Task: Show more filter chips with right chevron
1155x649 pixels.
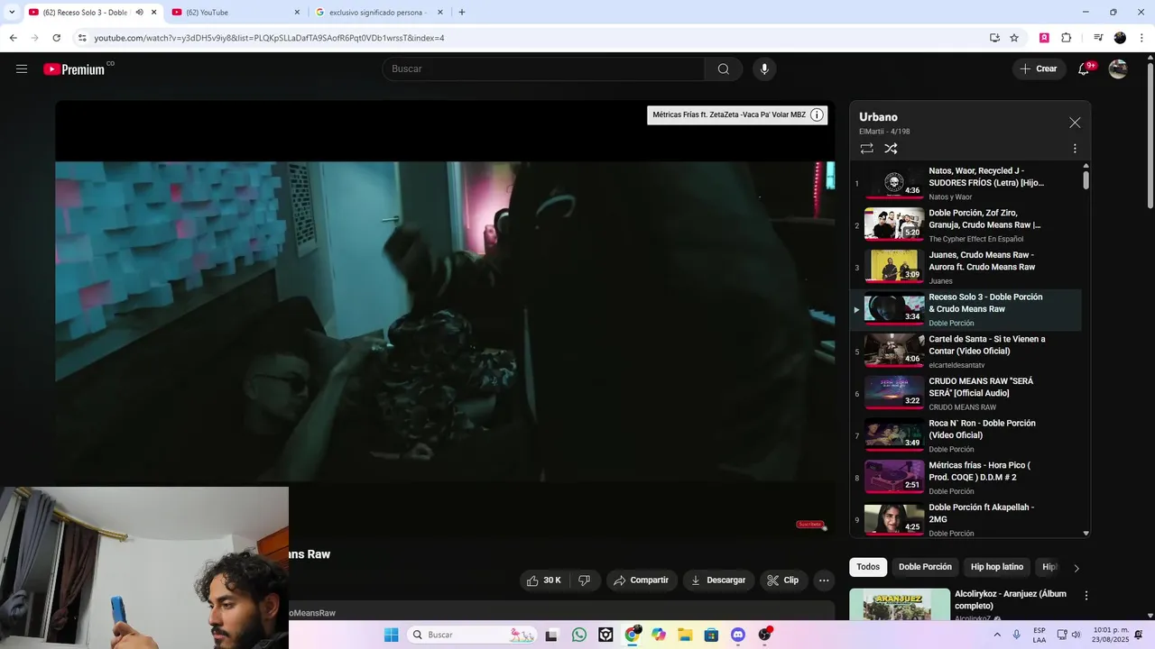Action: tap(1076, 568)
